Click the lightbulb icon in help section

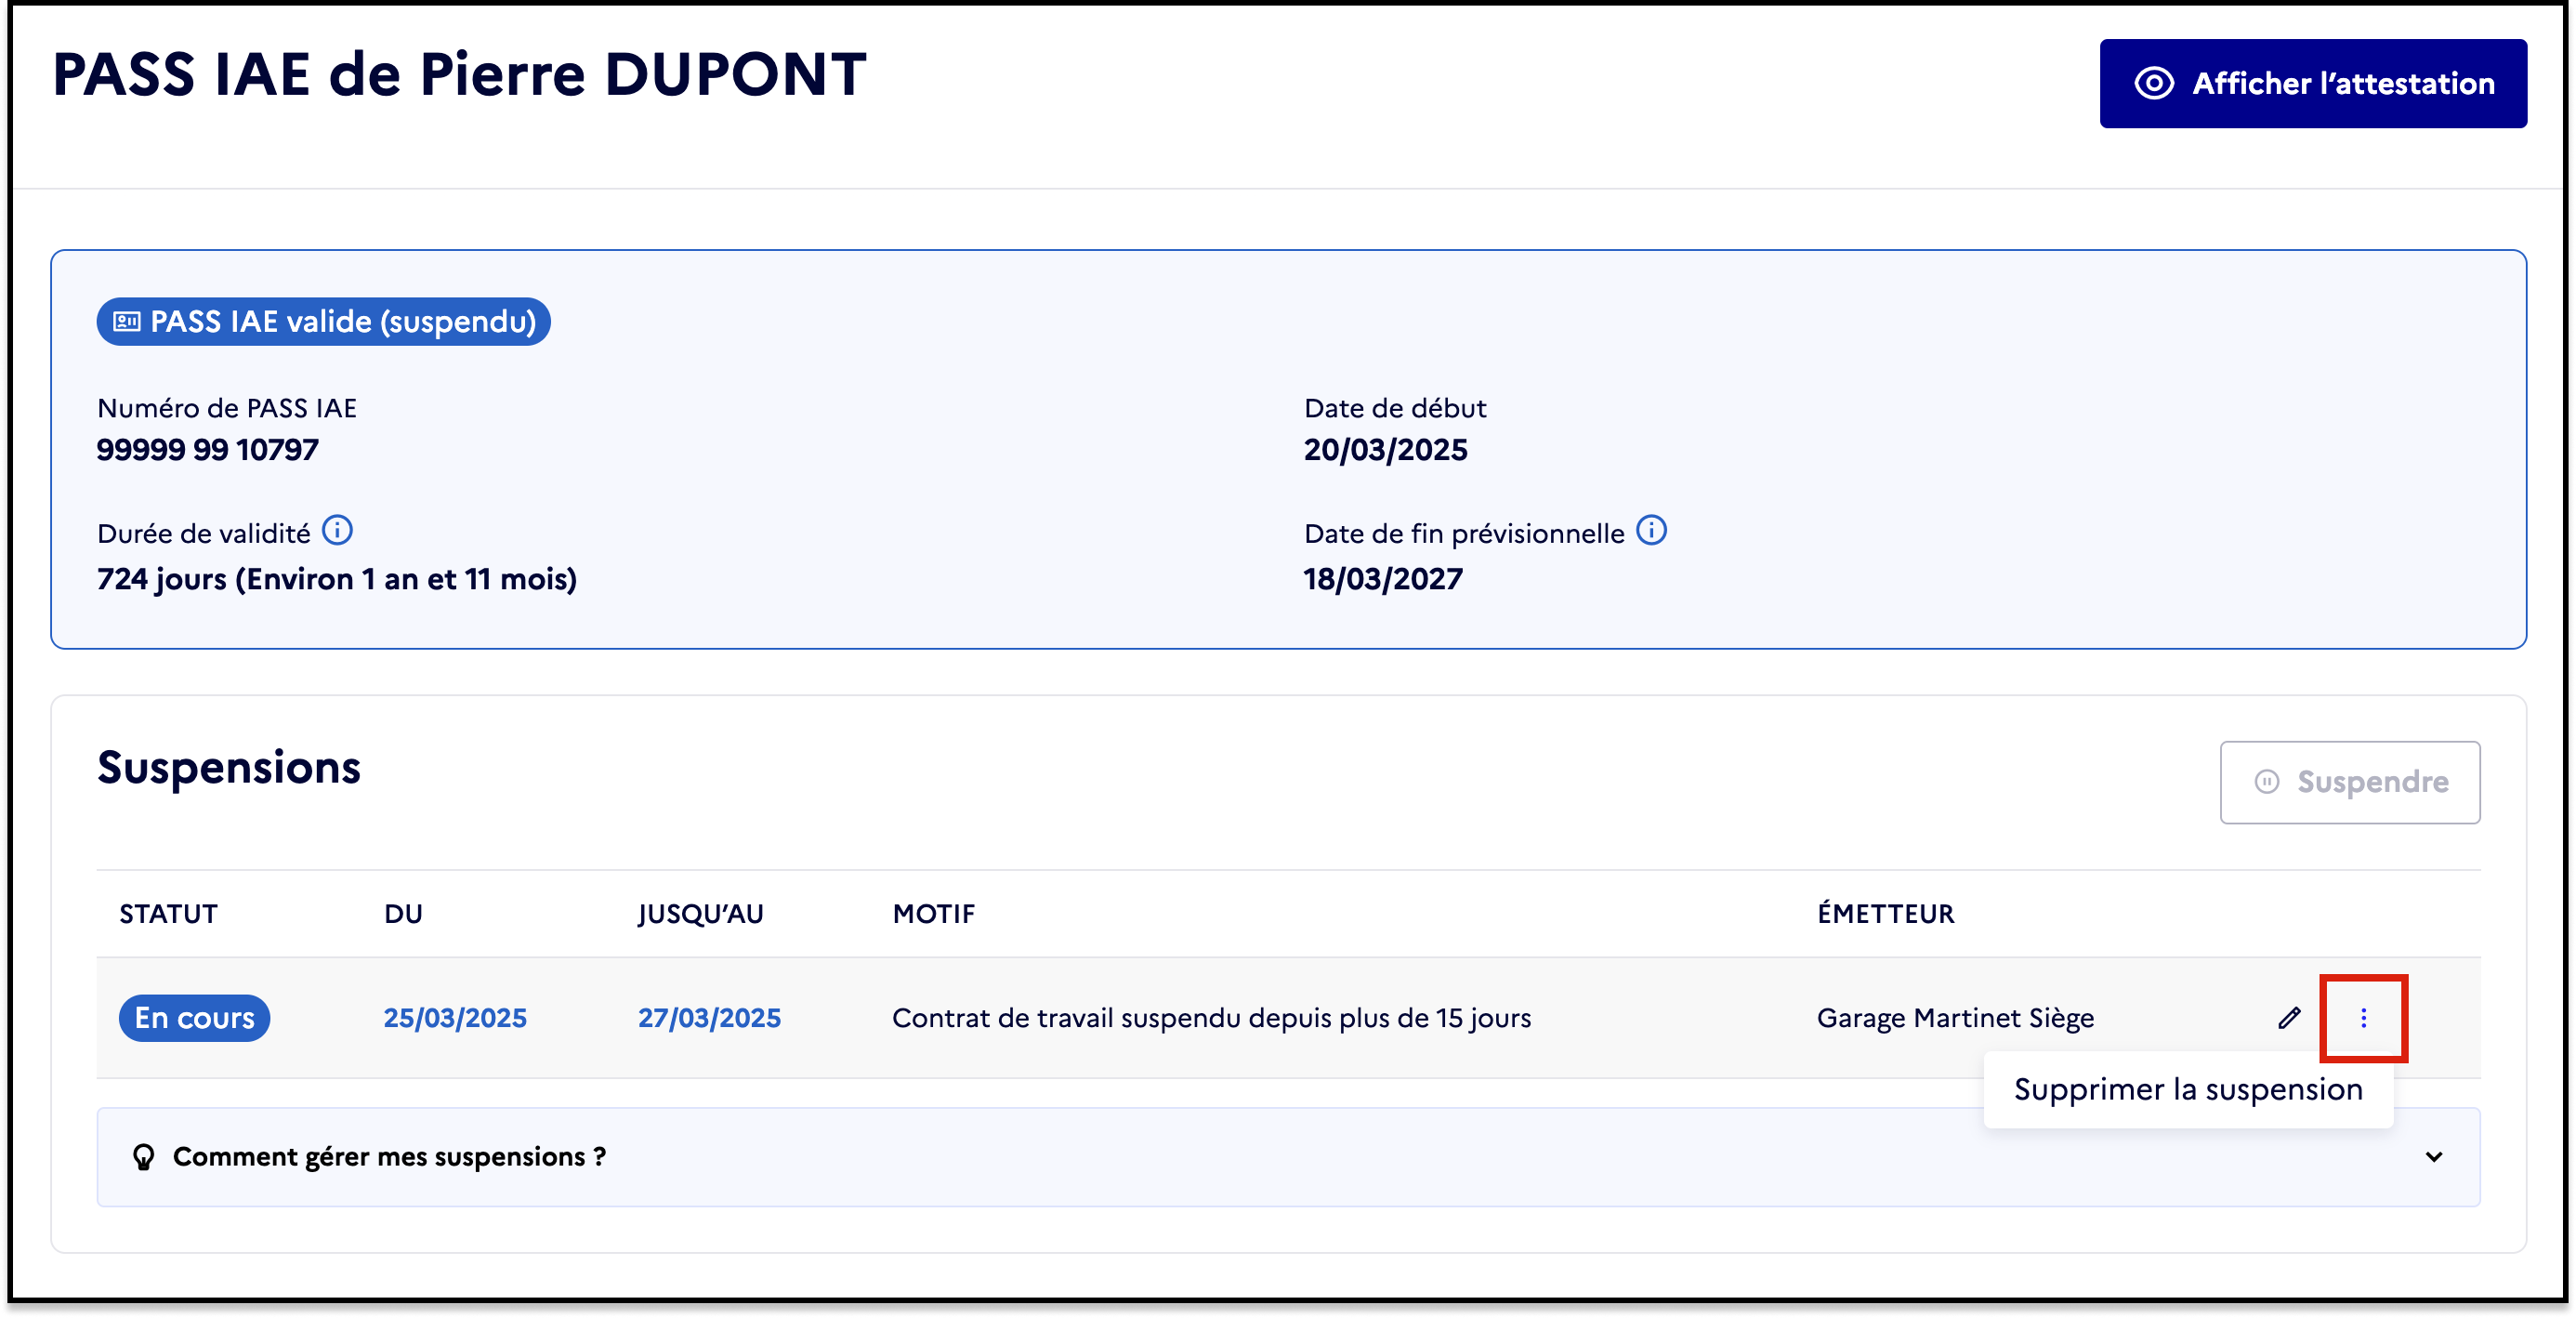pos(144,1157)
